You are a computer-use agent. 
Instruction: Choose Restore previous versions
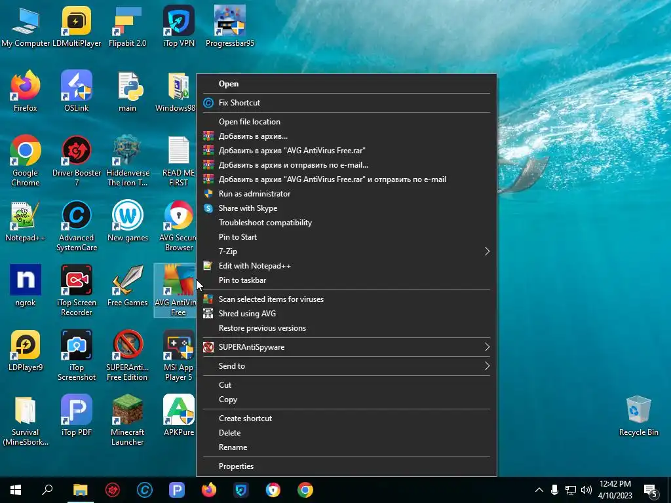click(x=346, y=328)
